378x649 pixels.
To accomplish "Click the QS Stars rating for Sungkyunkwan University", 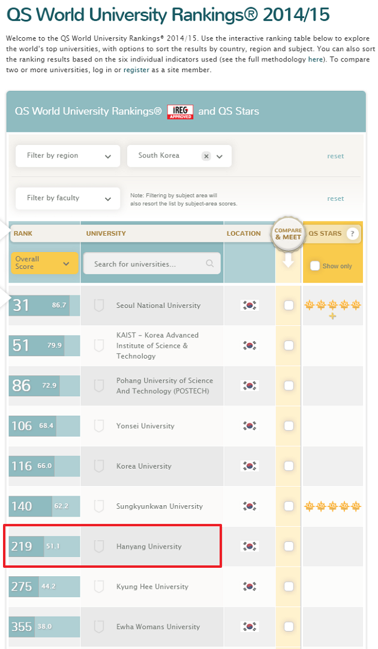I will point(332,506).
